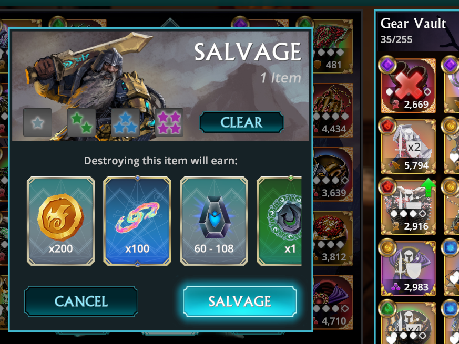The width and height of the screenshot is (459, 344).
Task: Select the gold coin x200 reward card
Action: pyautogui.click(x=60, y=221)
